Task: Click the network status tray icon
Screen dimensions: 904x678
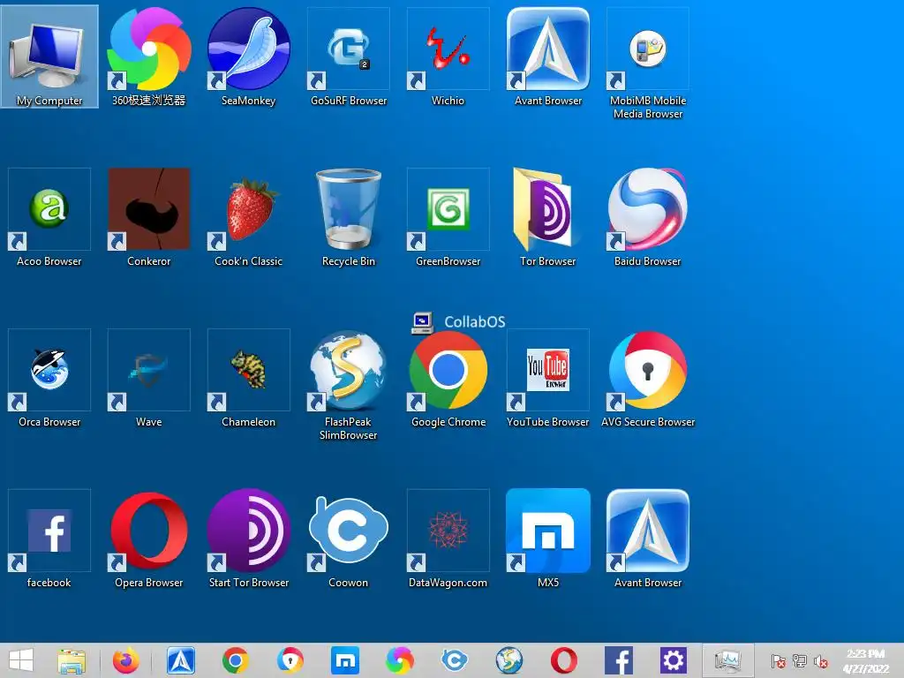Action: [800, 661]
